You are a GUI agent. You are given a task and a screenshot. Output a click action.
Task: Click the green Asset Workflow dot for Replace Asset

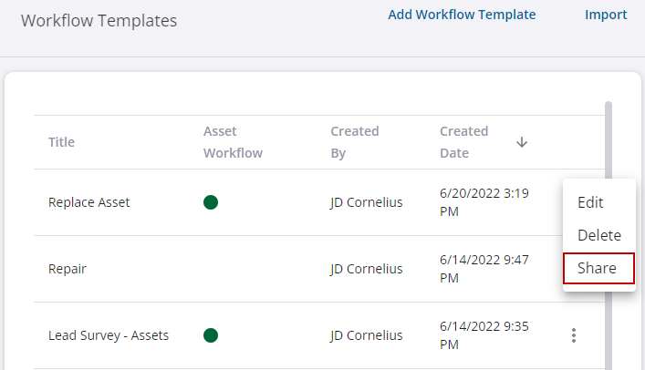click(211, 202)
